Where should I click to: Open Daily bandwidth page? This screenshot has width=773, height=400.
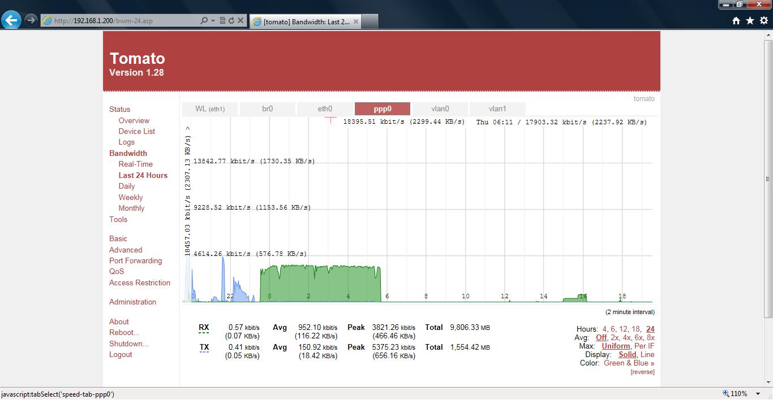pos(127,186)
